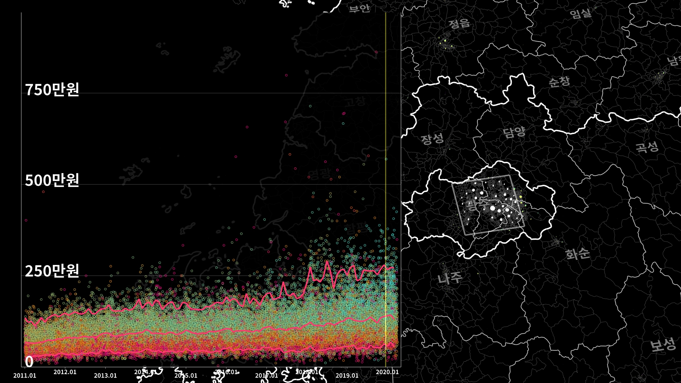The width and height of the screenshot is (681, 383).
Task: Click the 임실 map label
Action: pyautogui.click(x=581, y=14)
